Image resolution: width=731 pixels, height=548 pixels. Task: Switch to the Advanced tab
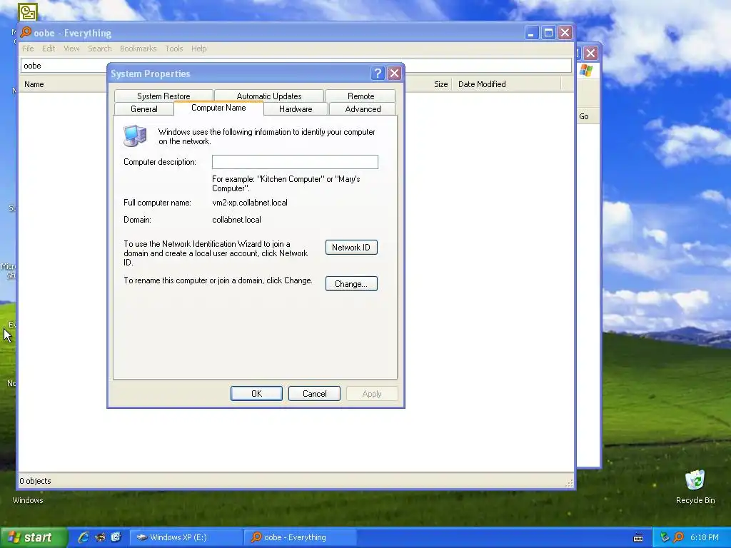(363, 109)
